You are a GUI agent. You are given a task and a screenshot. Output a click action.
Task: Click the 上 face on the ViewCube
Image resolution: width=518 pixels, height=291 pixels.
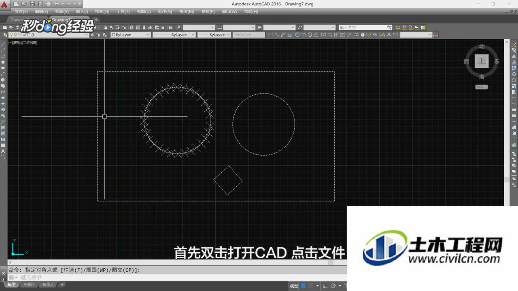point(482,61)
